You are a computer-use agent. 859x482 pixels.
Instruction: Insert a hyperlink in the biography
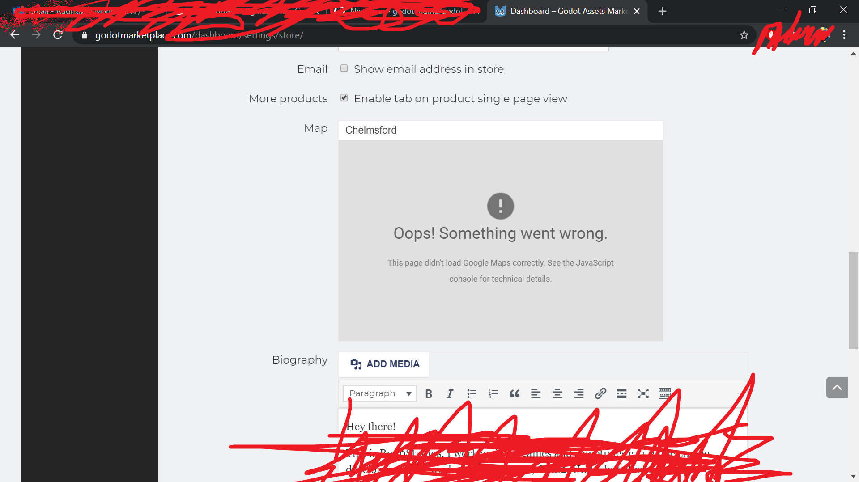pos(600,393)
